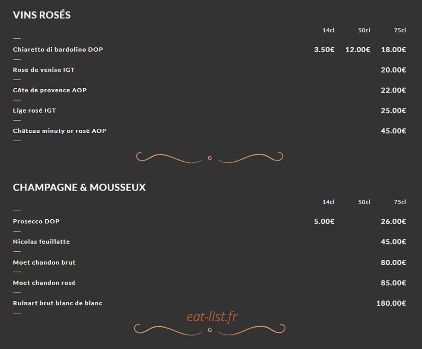Click the ornamental divider below rosés
Screen dimensions: 422x349
(210, 157)
